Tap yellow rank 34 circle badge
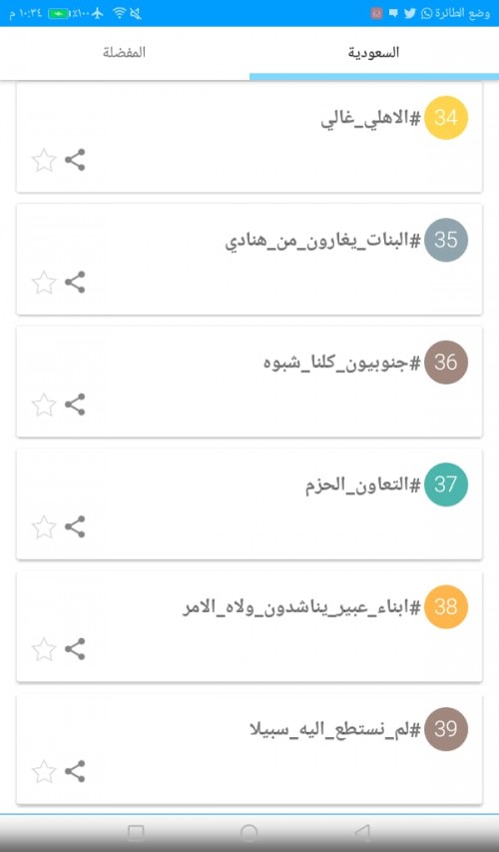 [x=446, y=118]
